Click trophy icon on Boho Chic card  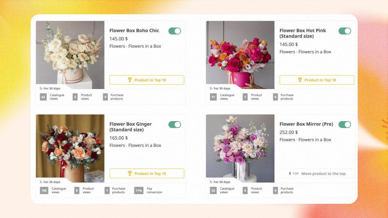pyautogui.click(x=130, y=80)
